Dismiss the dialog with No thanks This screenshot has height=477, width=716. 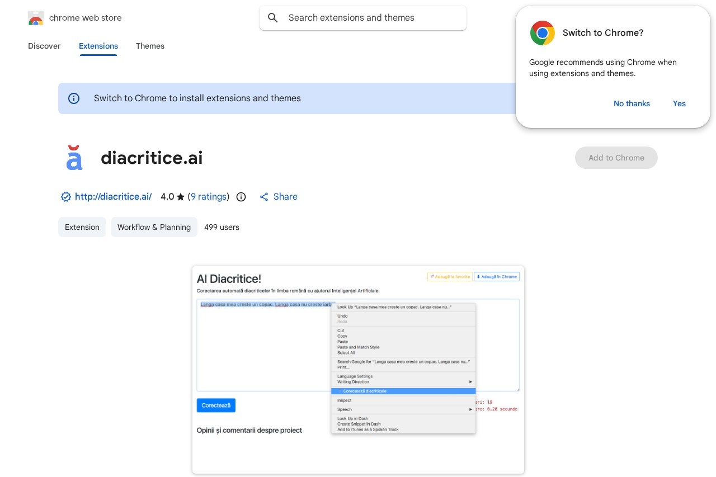pos(632,103)
